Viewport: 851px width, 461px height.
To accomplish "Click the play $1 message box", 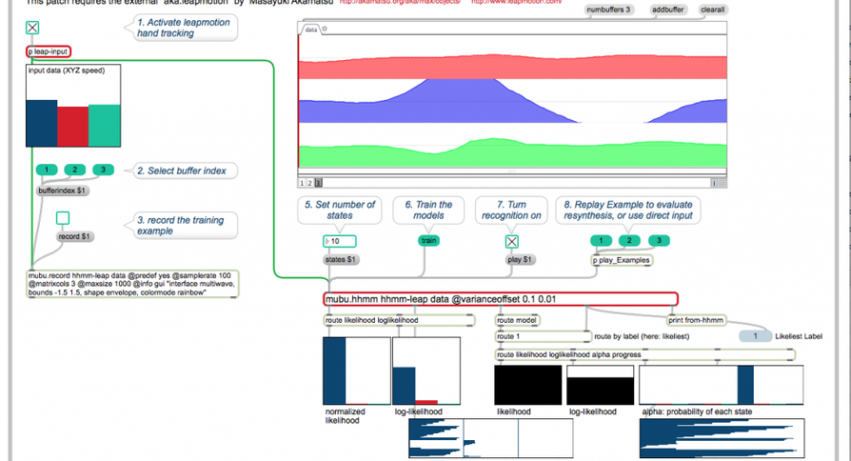I will pos(520,259).
